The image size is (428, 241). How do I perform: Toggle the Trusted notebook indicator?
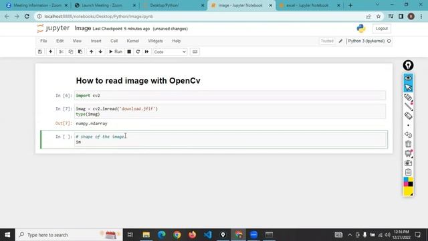(327, 41)
